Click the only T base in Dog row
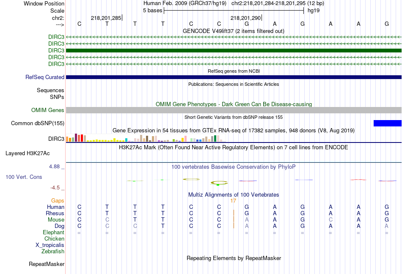402x274 pixels. [x=163, y=226]
